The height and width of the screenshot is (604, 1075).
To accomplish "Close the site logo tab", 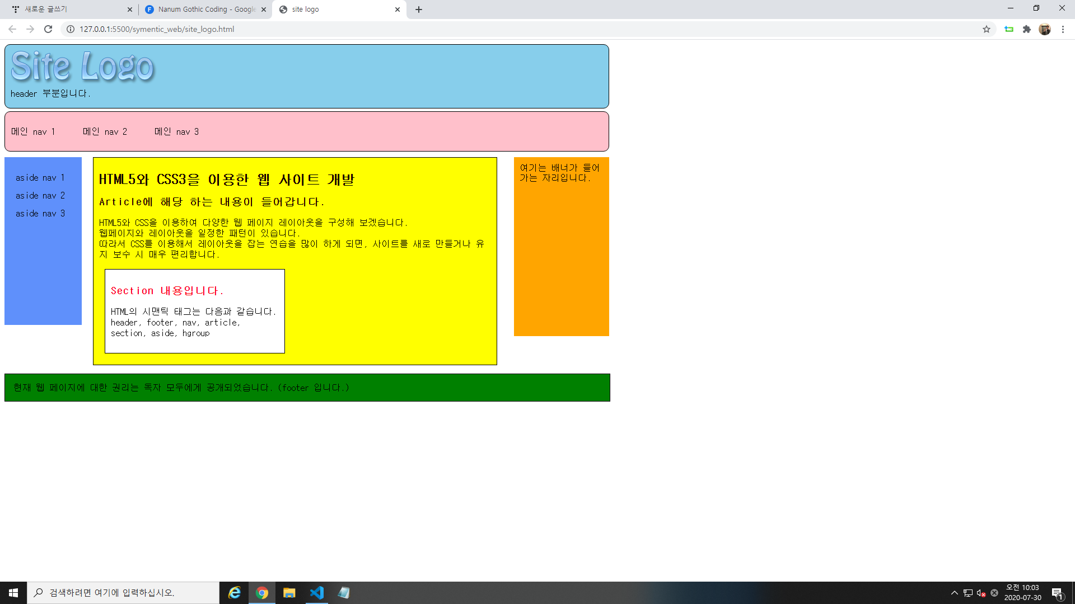I will pyautogui.click(x=398, y=10).
